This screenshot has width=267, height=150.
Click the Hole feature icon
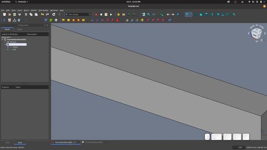click(x=97, y=20)
